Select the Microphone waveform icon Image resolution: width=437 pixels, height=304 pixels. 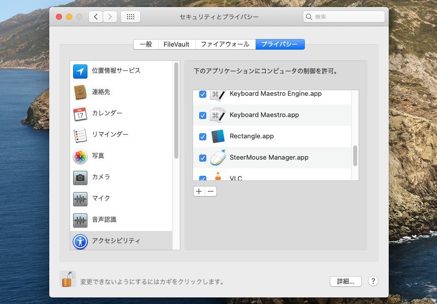point(80,199)
